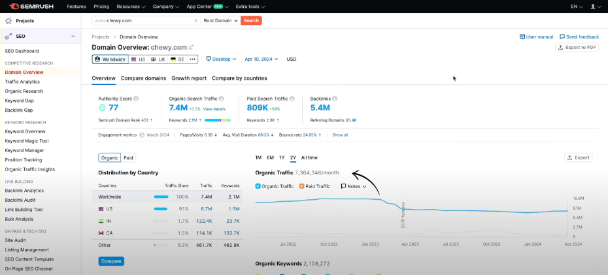
Task: Open Site Audit in sidebar
Action: pos(16,240)
